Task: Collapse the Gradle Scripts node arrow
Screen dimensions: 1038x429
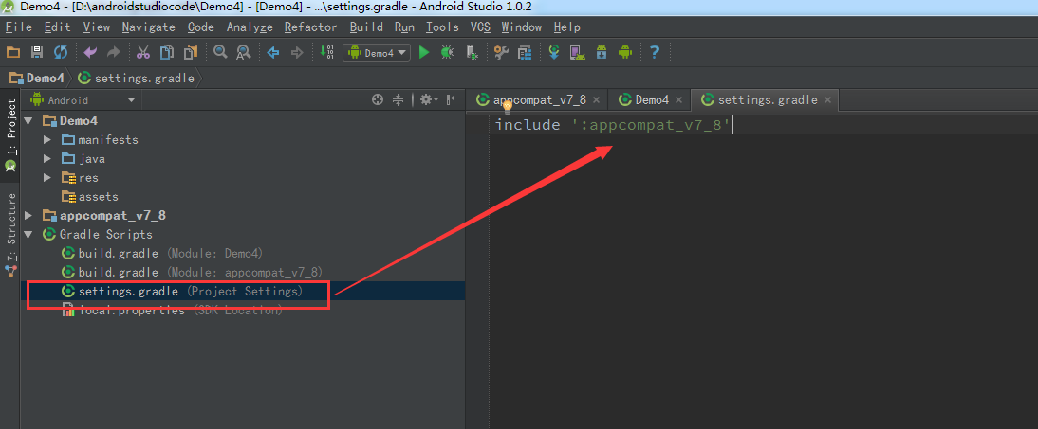Action: (x=28, y=235)
